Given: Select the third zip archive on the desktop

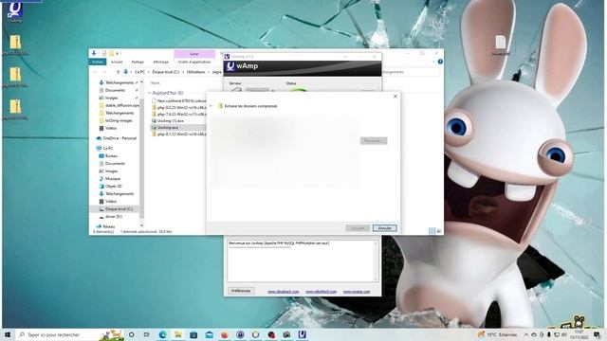Looking at the screenshot, I should click(15, 110).
